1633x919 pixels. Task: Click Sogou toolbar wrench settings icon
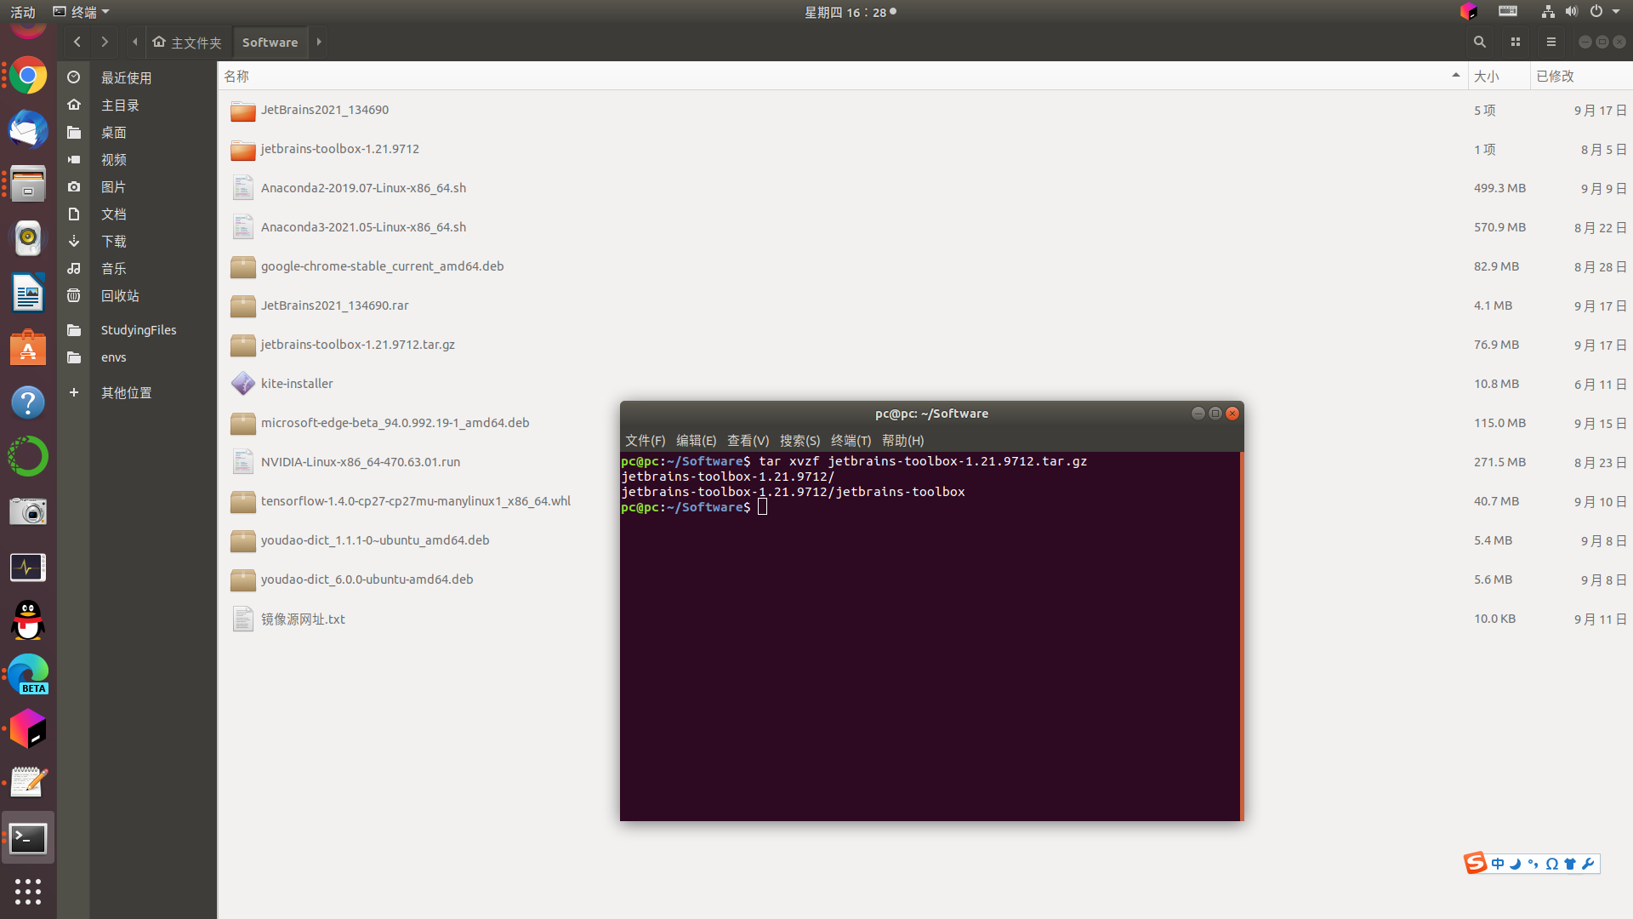[1588, 864]
